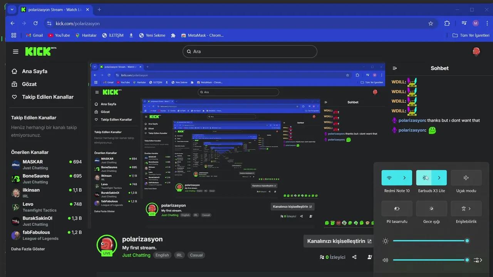Open Takip Edilen Kanallar sidebar item
The image size is (493, 277).
pos(42,97)
